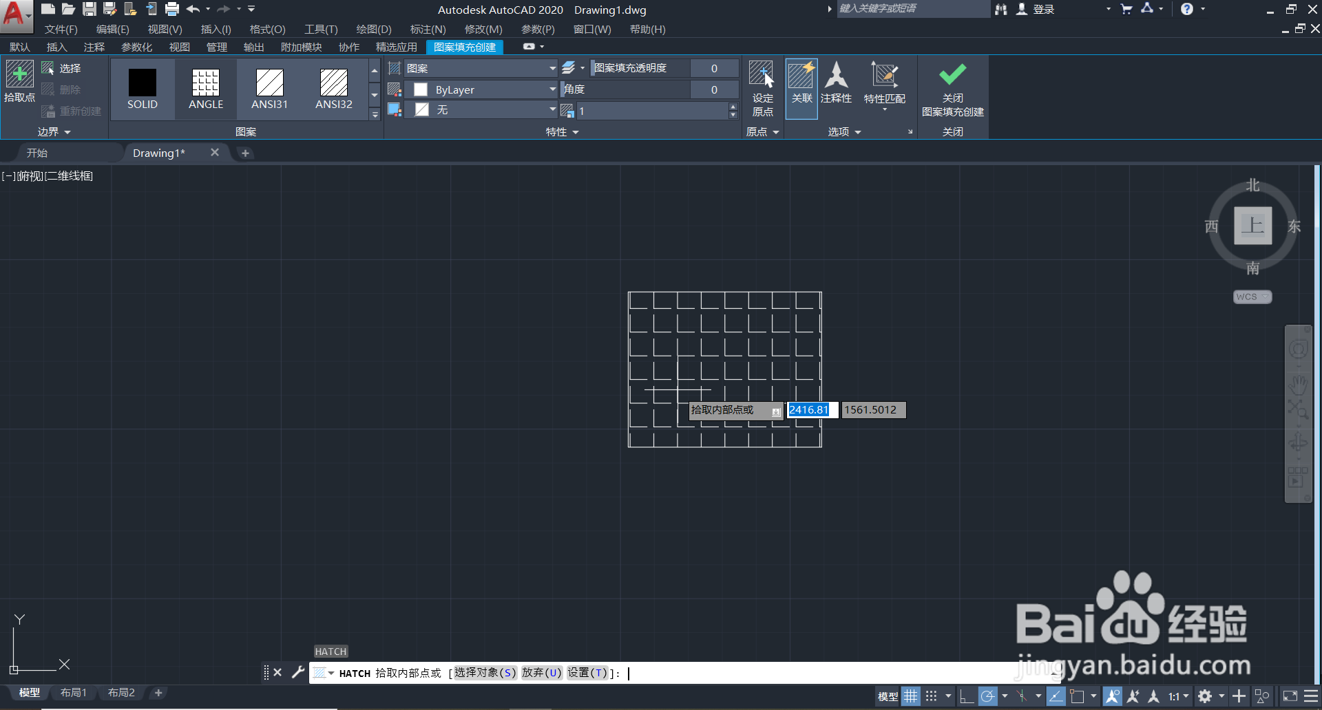Open the ByLayer hatch color dropdown
The width and height of the screenshot is (1322, 710).
click(x=481, y=89)
